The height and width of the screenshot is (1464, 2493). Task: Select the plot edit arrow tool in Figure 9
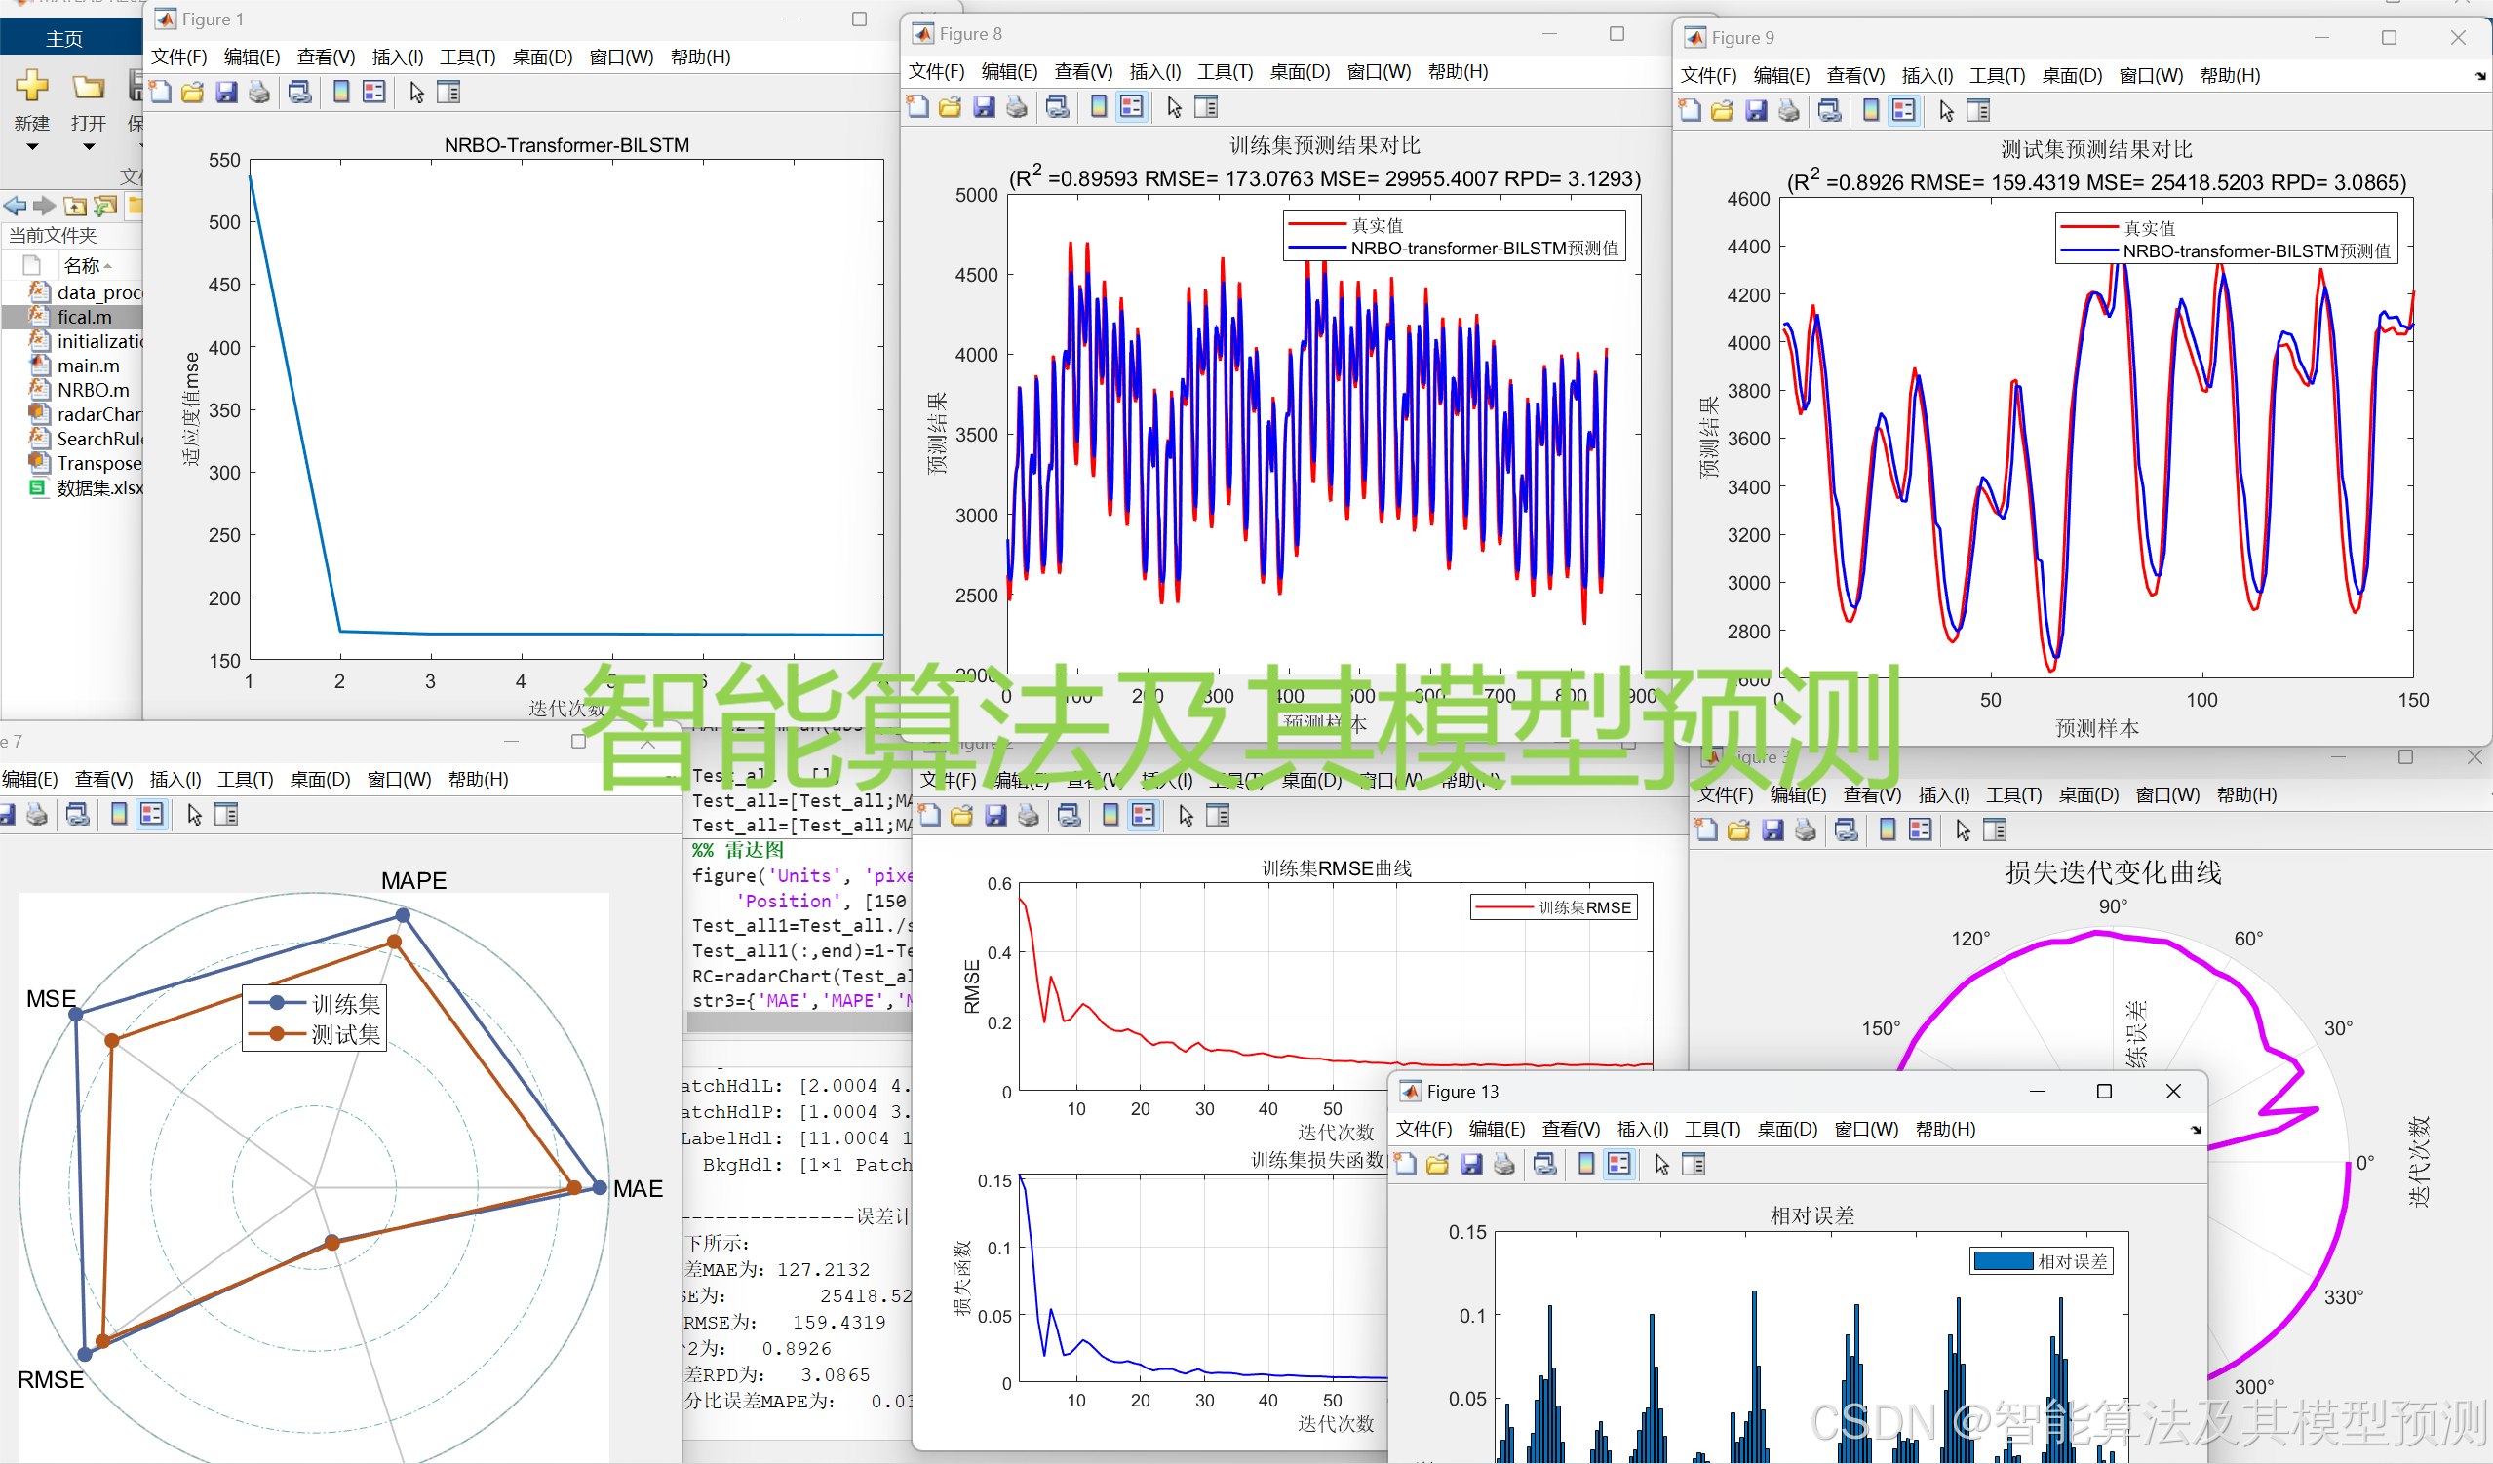[x=1946, y=110]
